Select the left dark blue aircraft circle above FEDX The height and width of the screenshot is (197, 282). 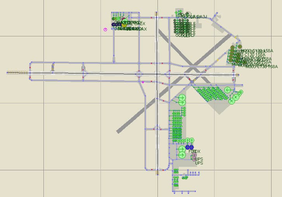pyautogui.click(x=187, y=147)
